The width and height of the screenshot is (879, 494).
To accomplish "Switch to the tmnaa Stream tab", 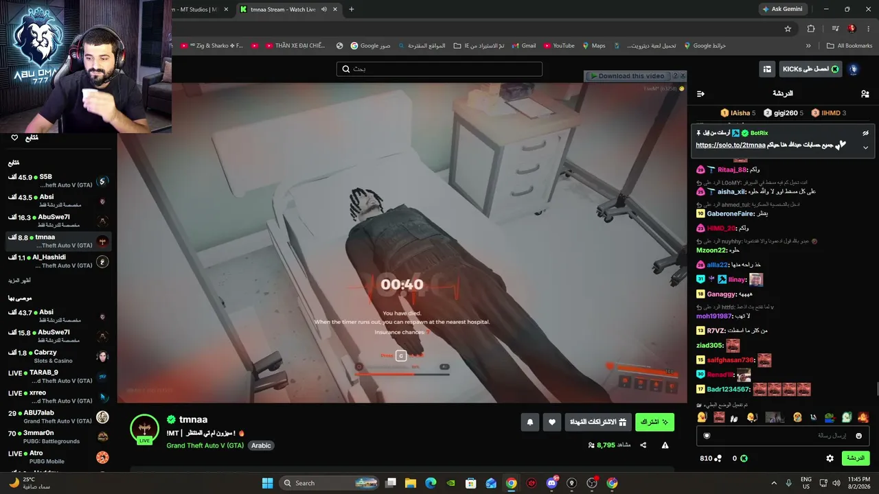I will [282, 9].
